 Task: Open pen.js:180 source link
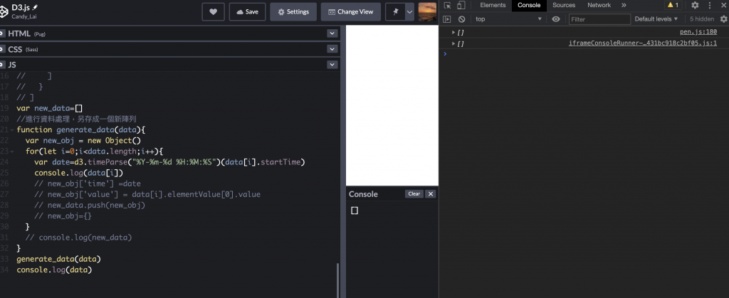tap(698, 32)
